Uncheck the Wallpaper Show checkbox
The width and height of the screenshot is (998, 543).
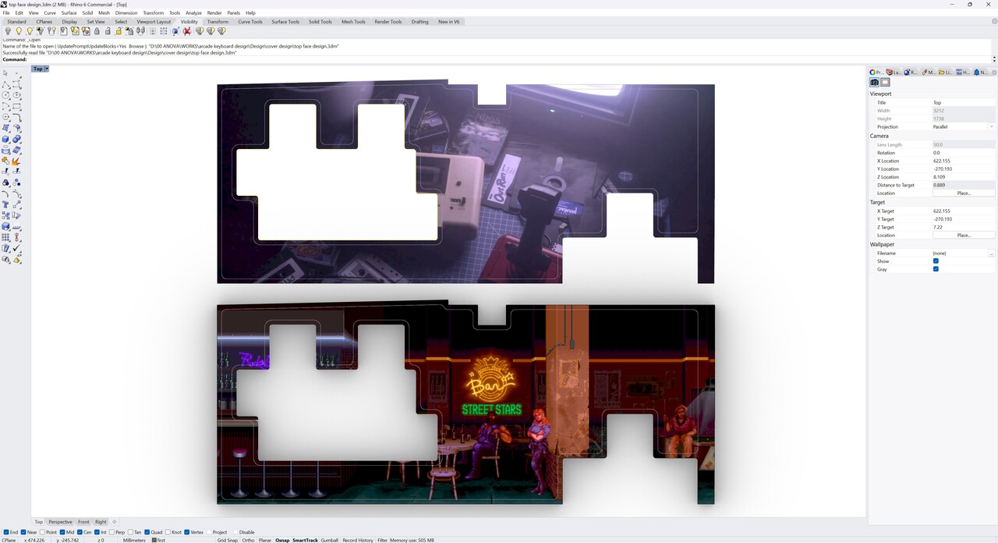point(936,261)
